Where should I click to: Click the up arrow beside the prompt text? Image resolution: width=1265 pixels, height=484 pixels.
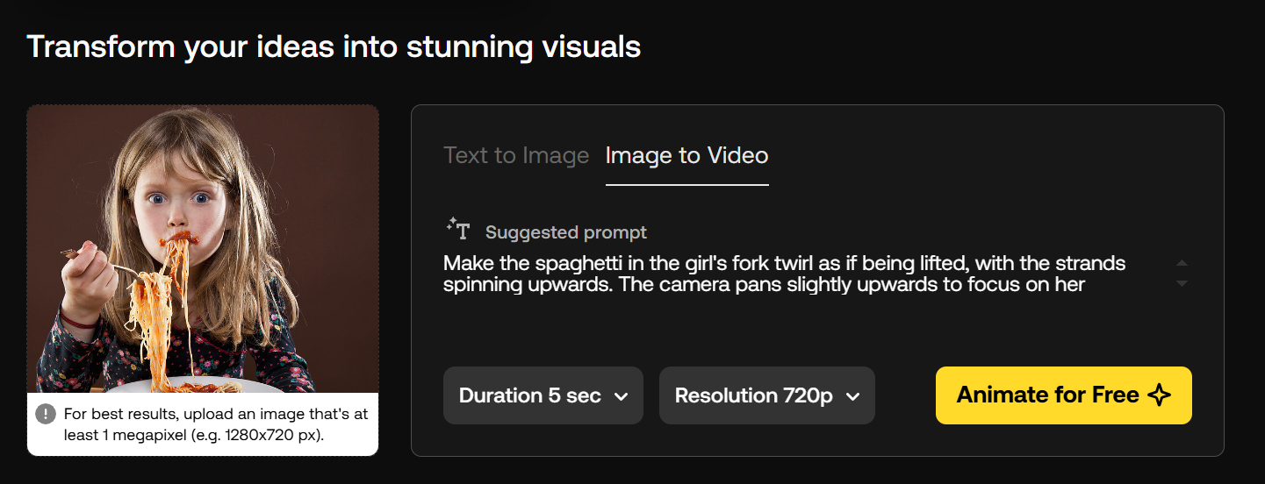point(1182,263)
